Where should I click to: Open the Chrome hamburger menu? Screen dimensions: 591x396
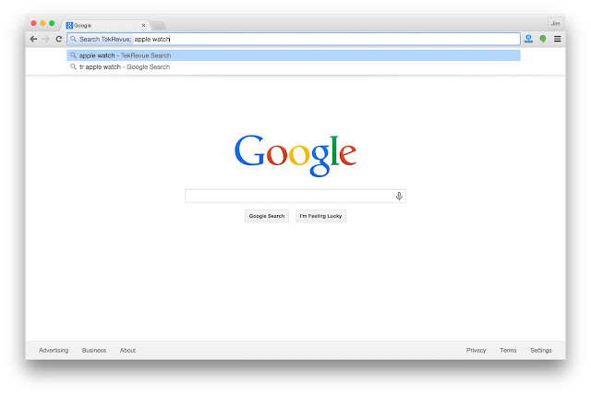pos(557,39)
